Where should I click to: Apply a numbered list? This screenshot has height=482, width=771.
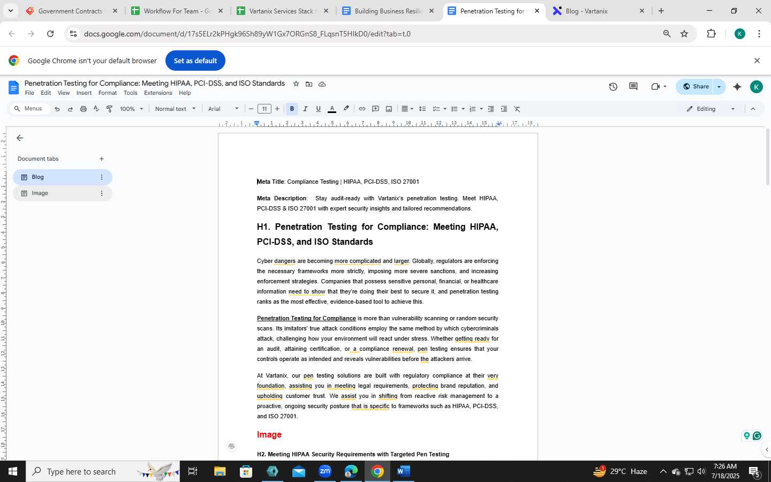[x=472, y=109]
